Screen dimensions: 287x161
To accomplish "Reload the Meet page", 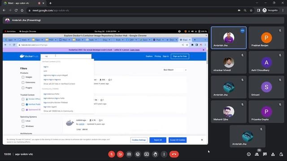I will 16,10.
